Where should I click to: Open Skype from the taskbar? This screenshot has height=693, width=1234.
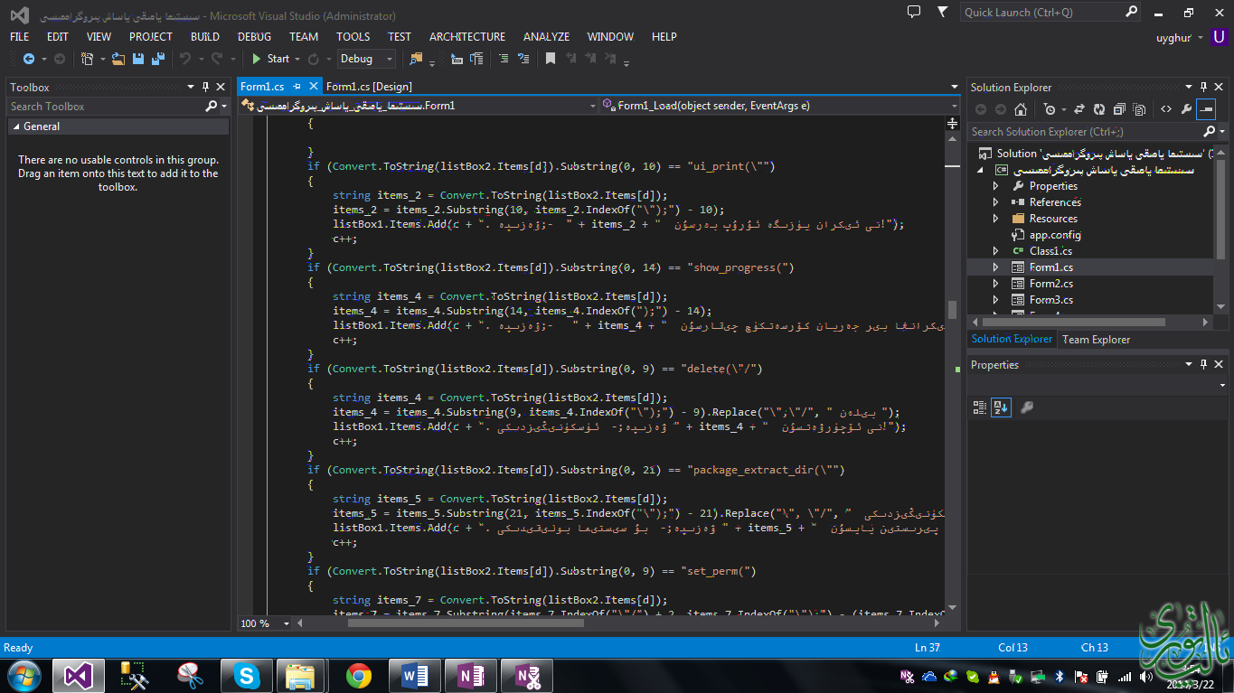coord(246,676)
